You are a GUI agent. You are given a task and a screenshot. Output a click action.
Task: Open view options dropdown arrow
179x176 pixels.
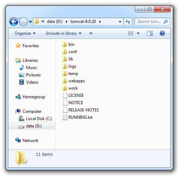(138, 33)
